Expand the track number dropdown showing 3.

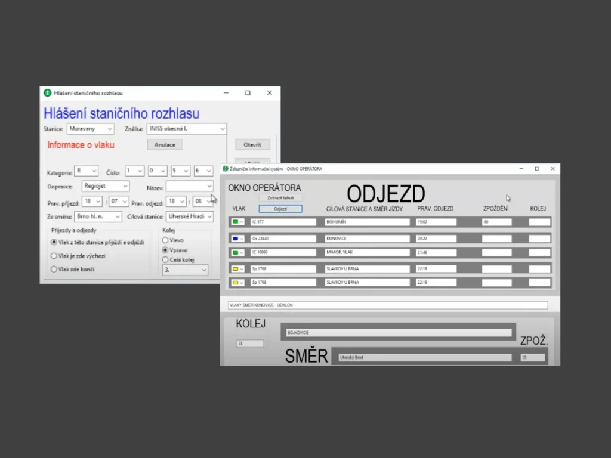185,270
